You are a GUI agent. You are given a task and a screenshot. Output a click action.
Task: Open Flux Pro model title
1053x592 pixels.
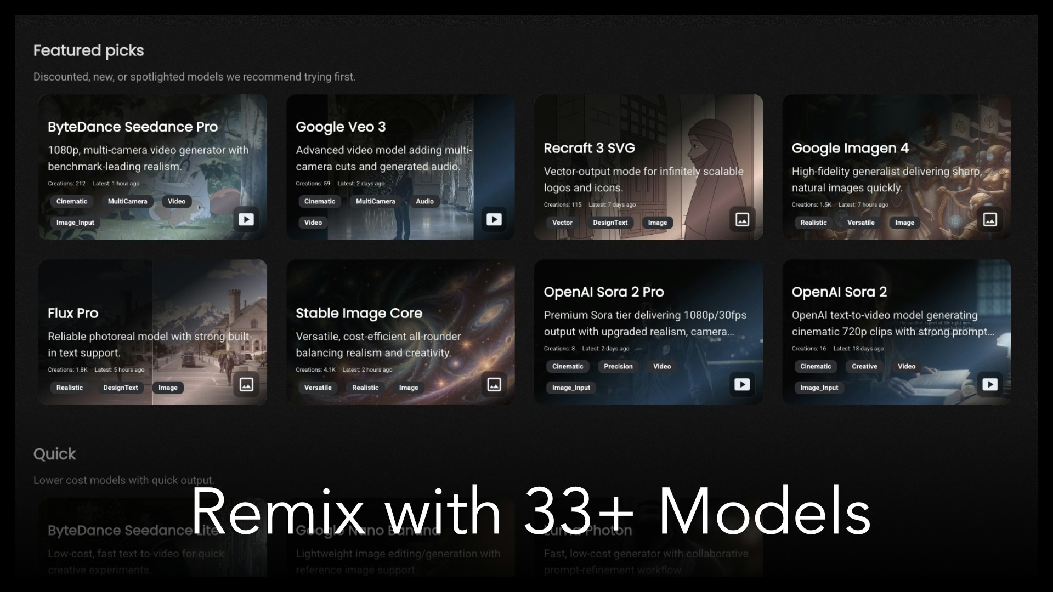click(73, 313)
